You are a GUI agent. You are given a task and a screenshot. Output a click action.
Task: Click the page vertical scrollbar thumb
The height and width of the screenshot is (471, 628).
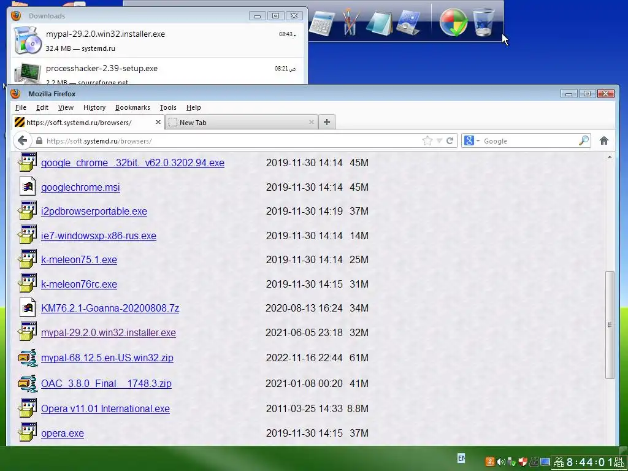click(x=610, y=324)
